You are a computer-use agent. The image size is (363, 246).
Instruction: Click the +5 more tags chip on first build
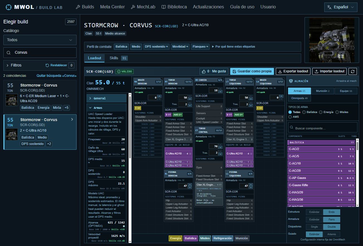coord(66,108)
